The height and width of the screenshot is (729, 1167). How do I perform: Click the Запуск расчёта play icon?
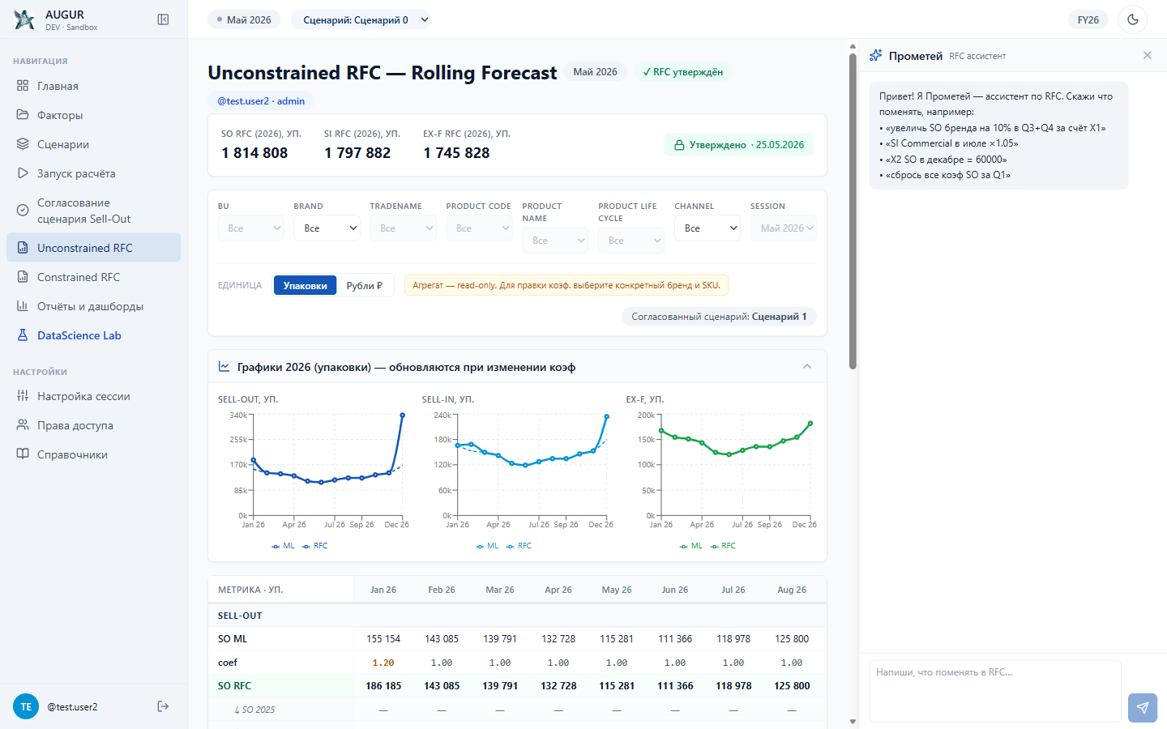23,173
